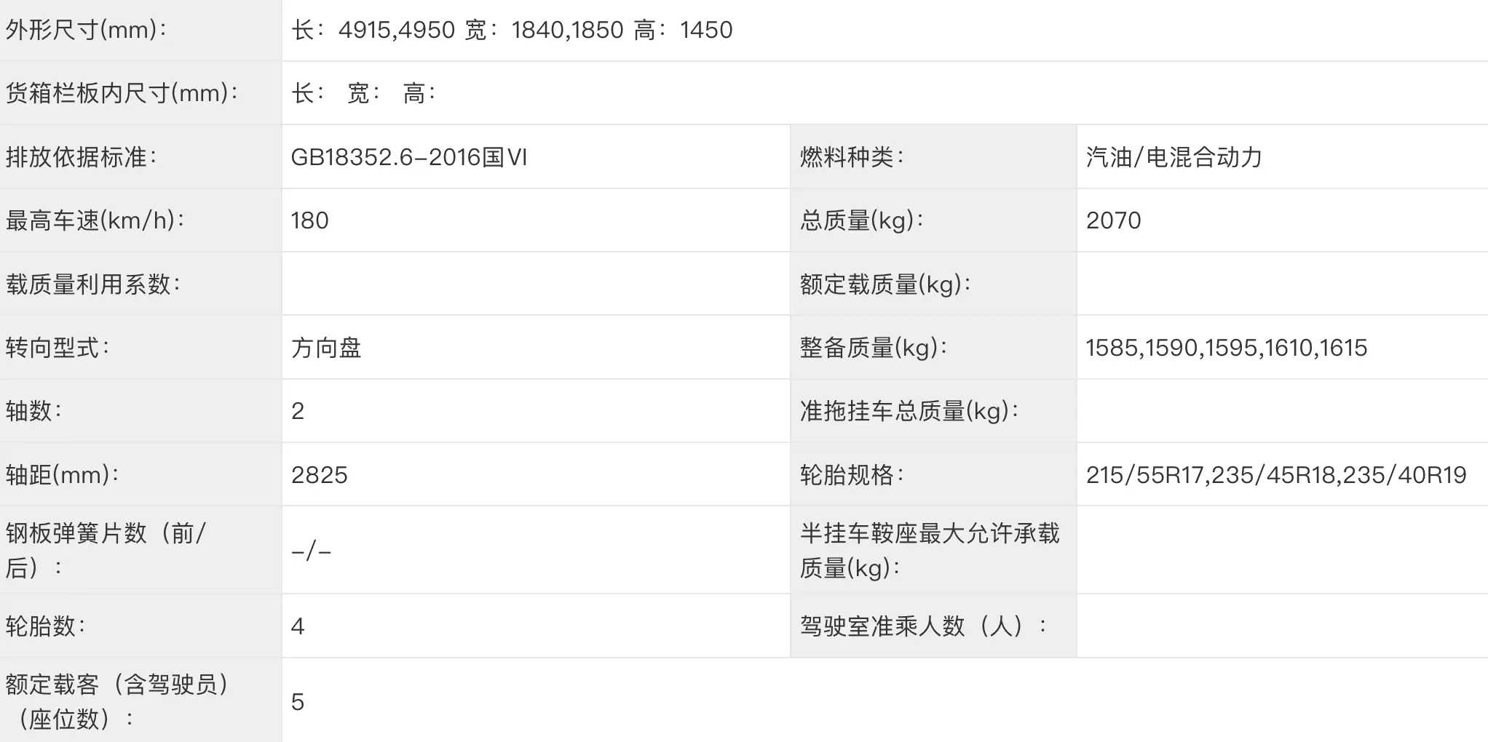This screenshot has height=742, width=1488.
Task: Select the tire count value 4
Action: (298, 626)
